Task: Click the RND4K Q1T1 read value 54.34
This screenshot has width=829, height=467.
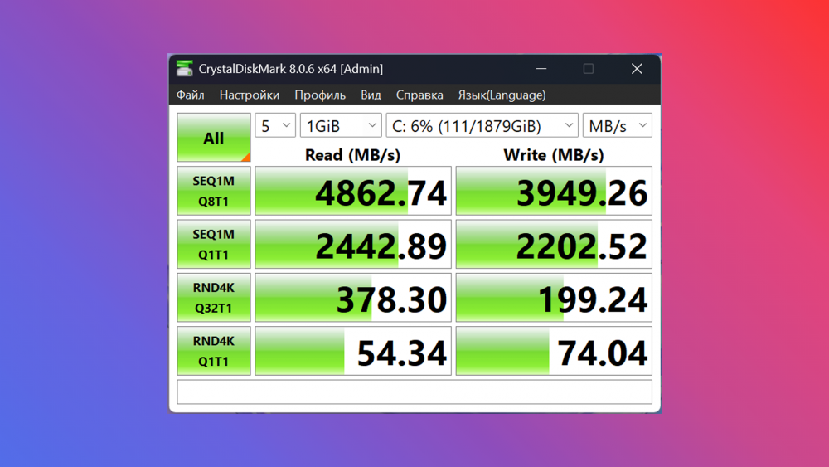Action: [x=353, y=351]
